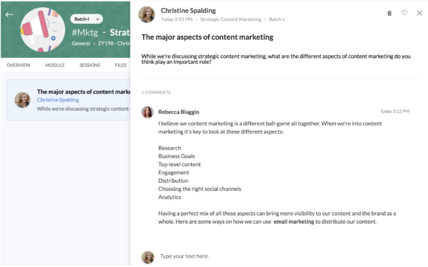Open the Module tab
428x267 pixels.
55,65
